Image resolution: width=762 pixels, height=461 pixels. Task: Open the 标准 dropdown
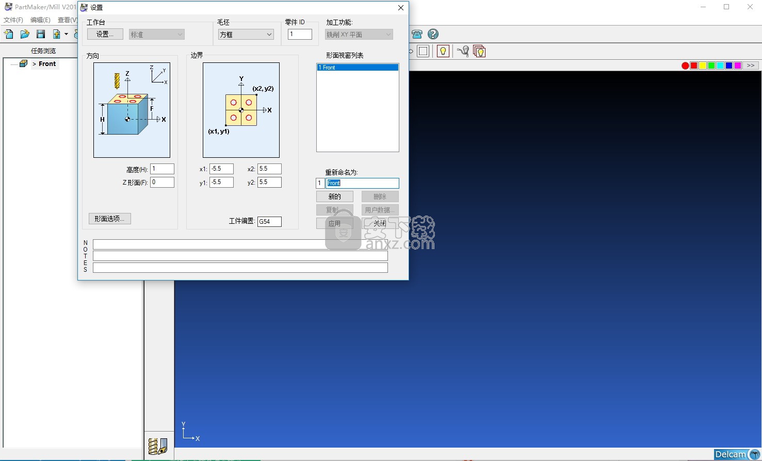156,34
